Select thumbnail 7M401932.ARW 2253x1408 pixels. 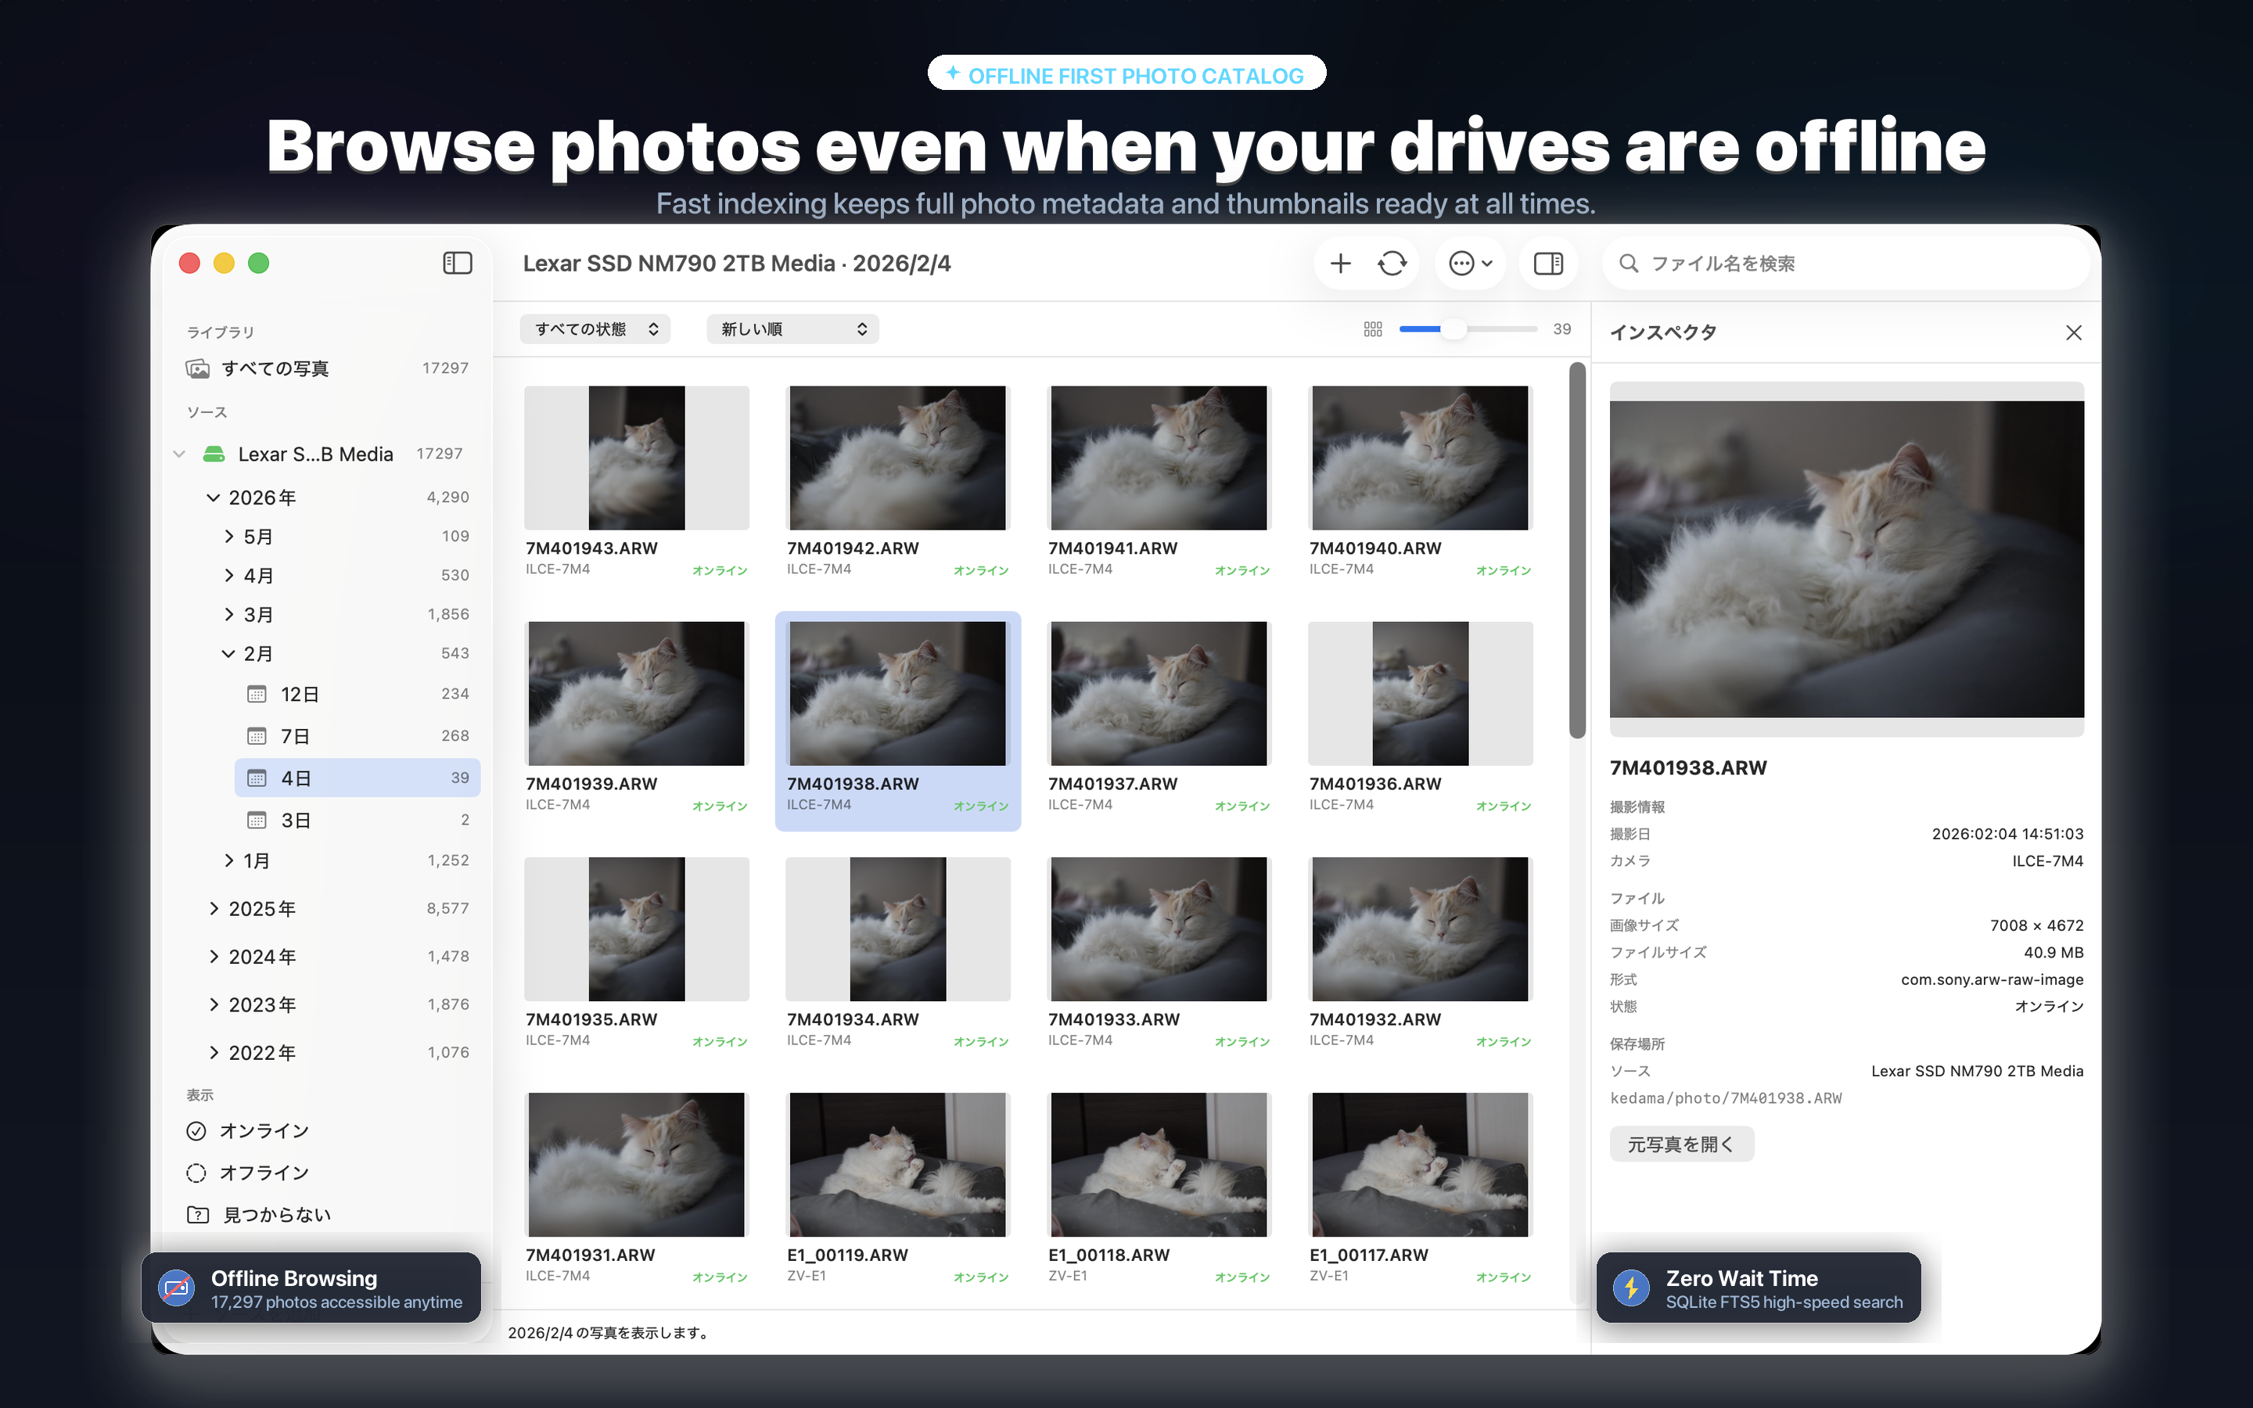tap(1420, 929)
